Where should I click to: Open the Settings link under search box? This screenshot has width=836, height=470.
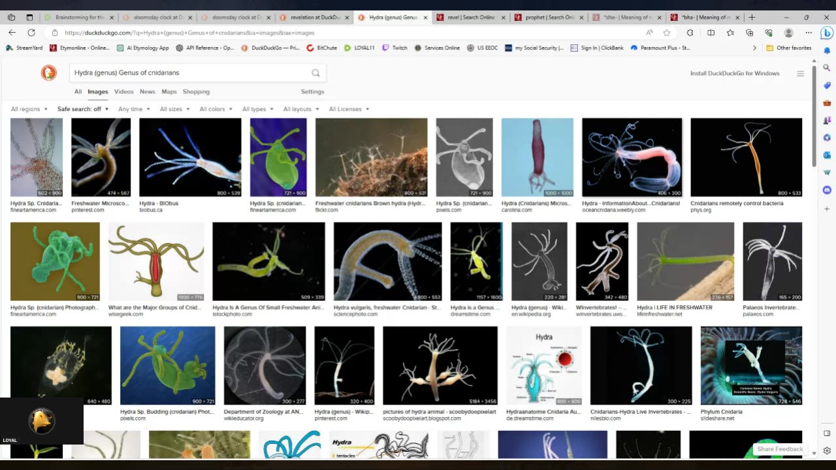tap(312, 92)
